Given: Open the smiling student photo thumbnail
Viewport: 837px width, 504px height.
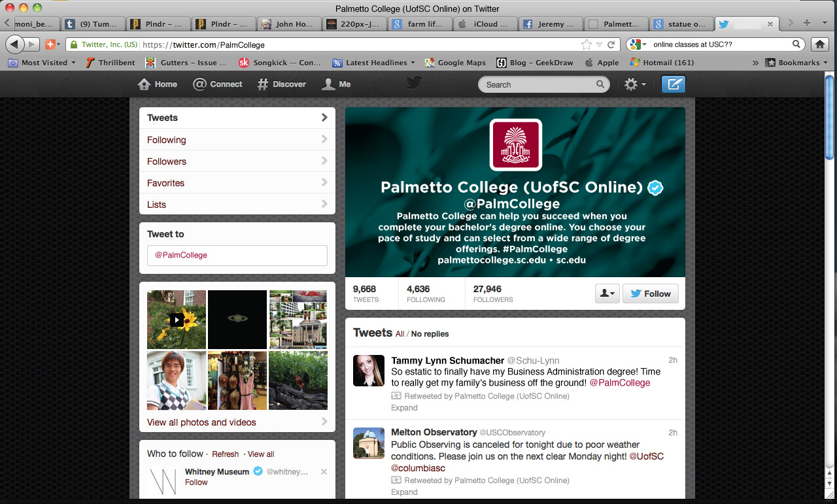Looking at the screenshot, I should (177, 380).
